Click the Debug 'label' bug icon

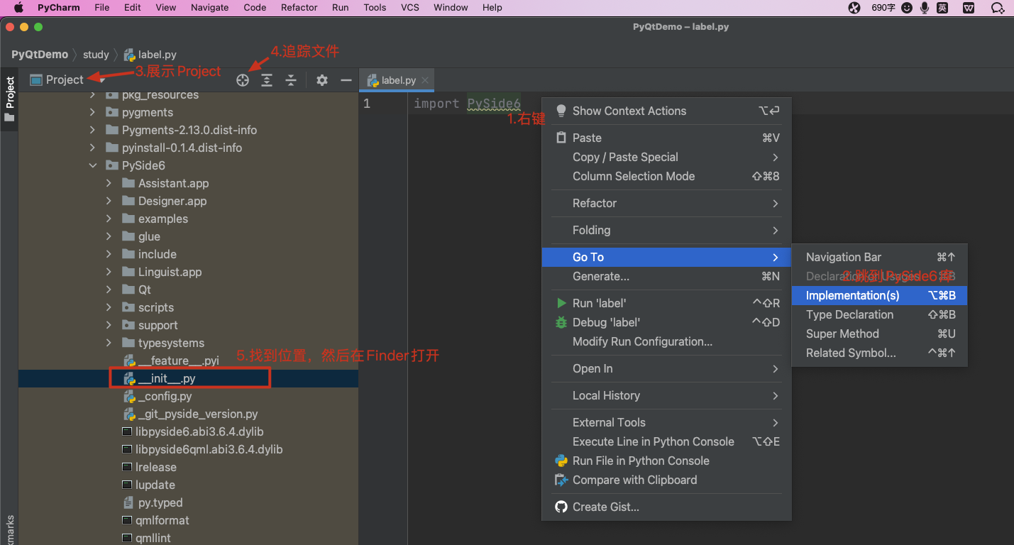pyautogui.click(x=561, y=322)
